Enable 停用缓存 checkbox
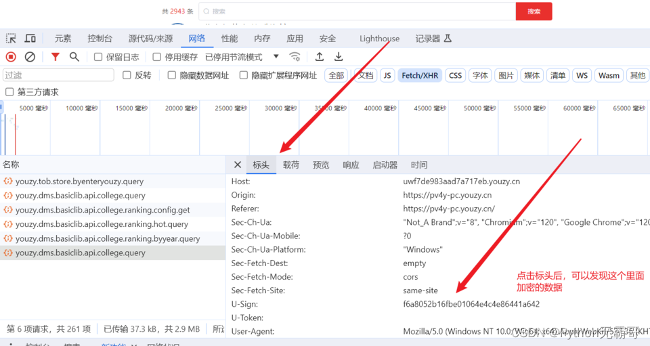This screenshot has height=346, width=650. (x=156, y=57)
